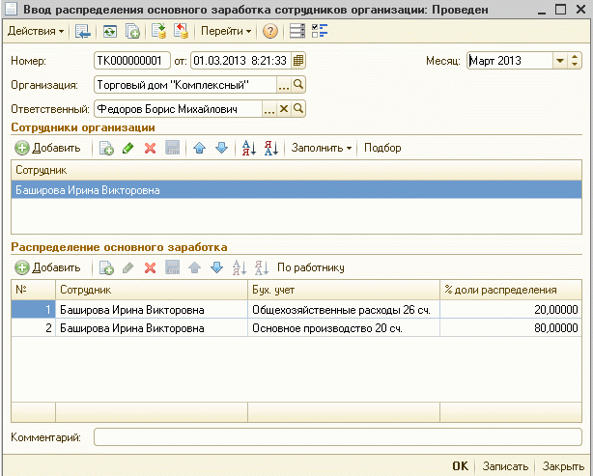Click the Подбор button
This screenshot has width=593, height=476.
382,148
